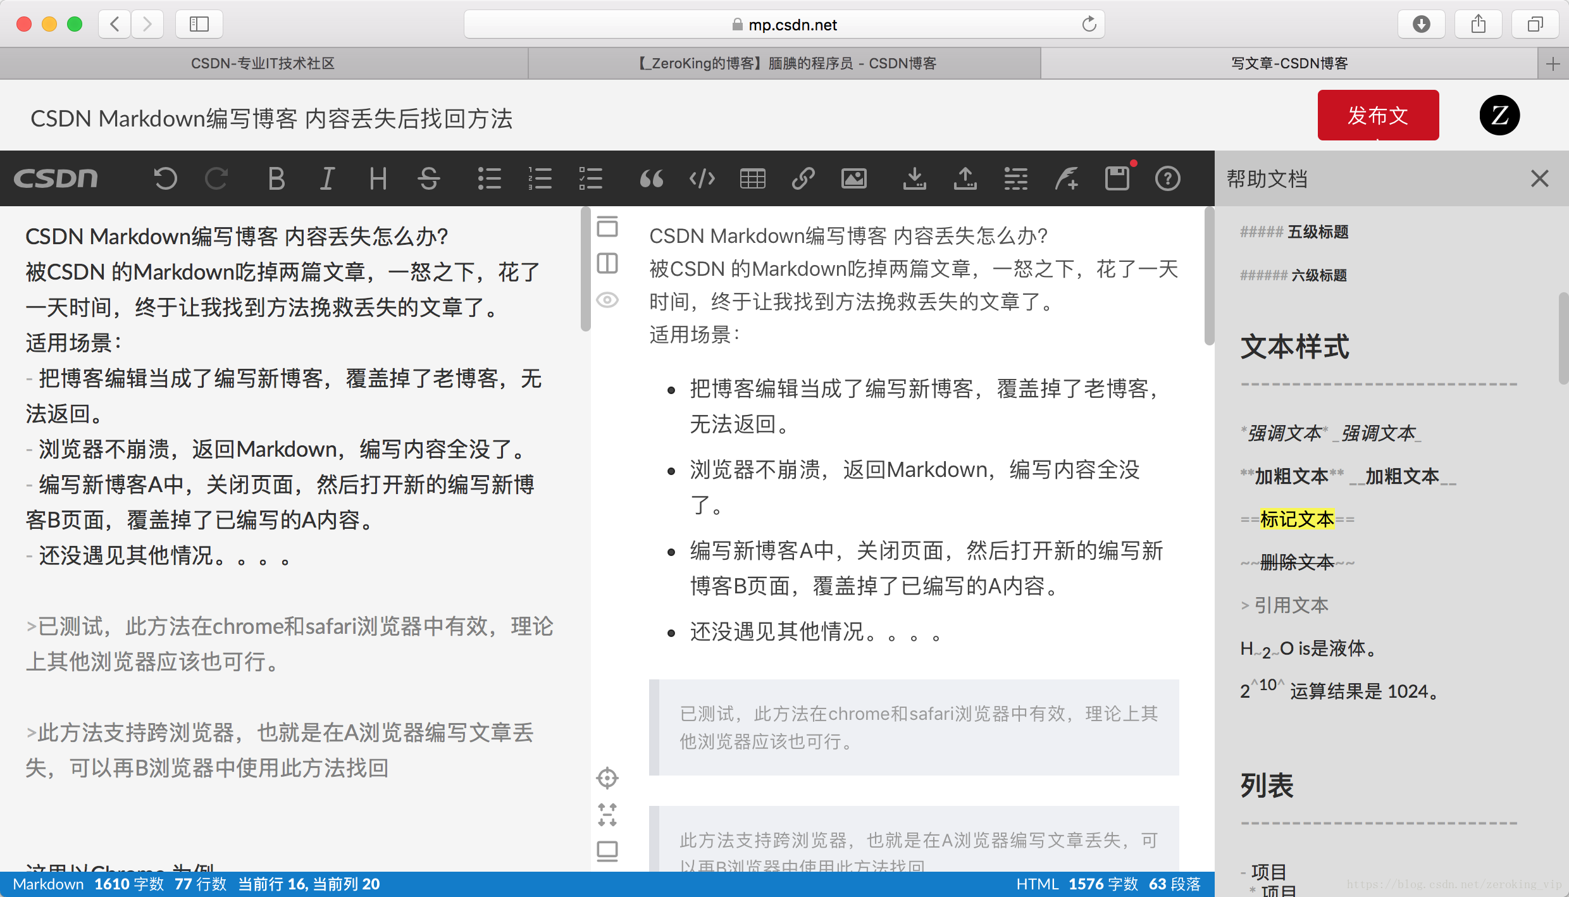The image size is (1569, 897).
Task: Close the 帮助文档 help panel
Action: coord(1539,178)
